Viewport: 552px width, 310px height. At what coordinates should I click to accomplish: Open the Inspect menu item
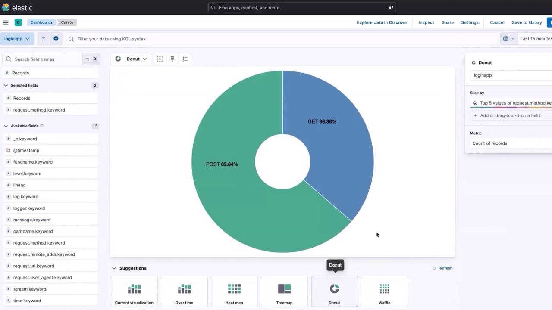coord(426,22)
